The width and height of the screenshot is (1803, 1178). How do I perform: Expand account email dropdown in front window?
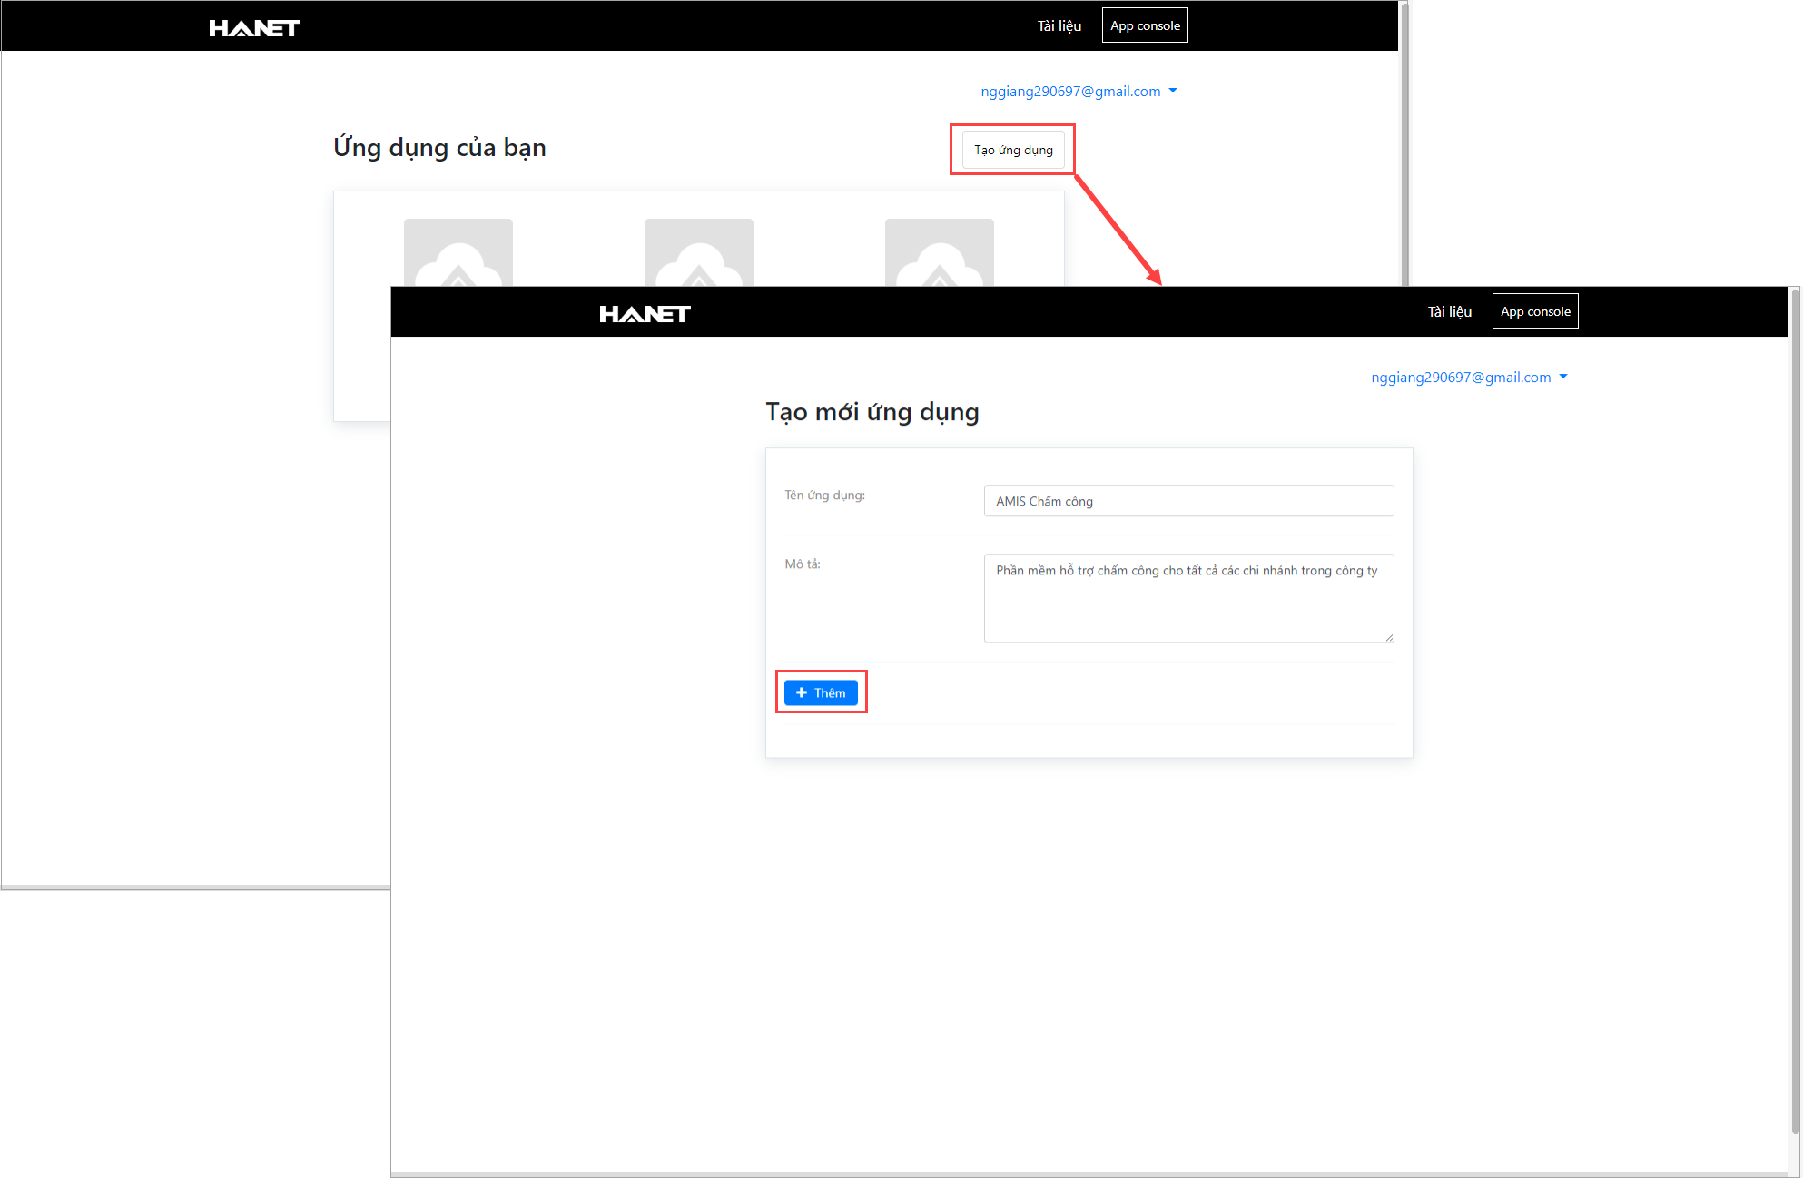click(x=1461, y=378)
